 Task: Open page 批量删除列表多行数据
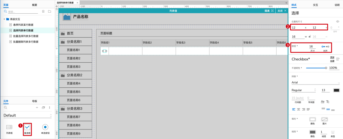[x=26, y=42]
